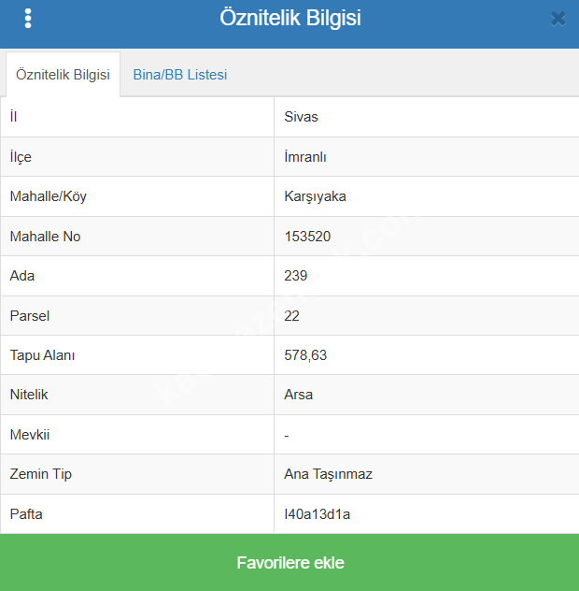Screen dimensions: 579x591
Task: Click the Tapu Alanı row label
Action: coord(42,355)
